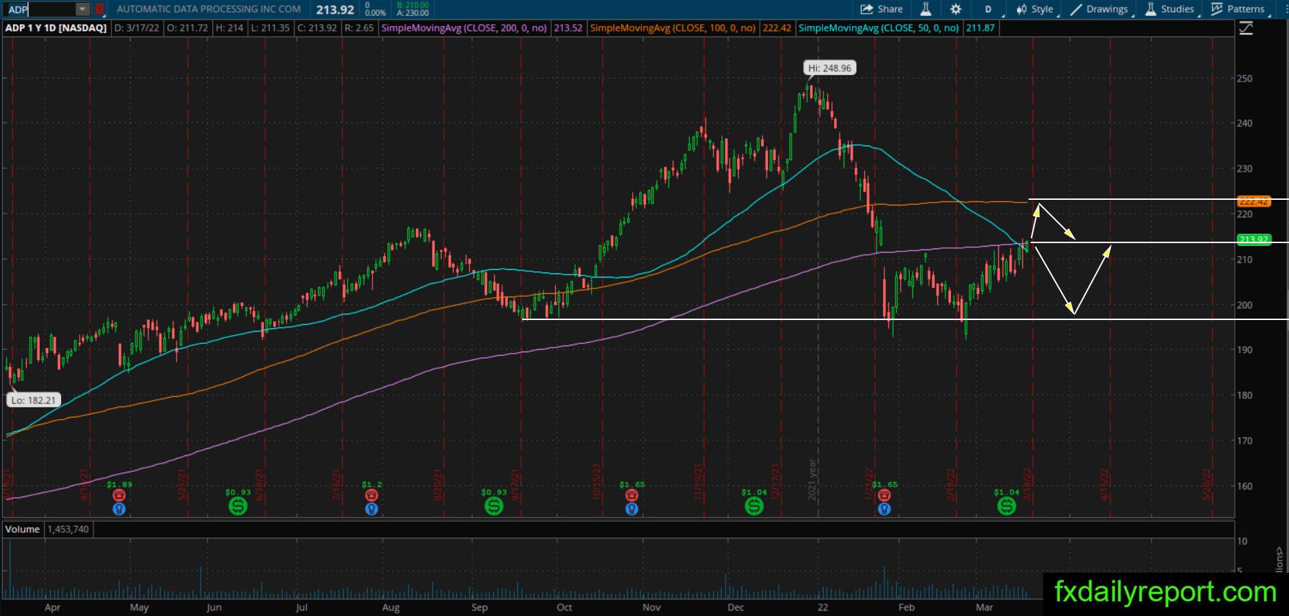This screenshot has width=1289, height=616.
Task: Click the December $1.04 green dividend icon
Action: [x=754, y=506]
